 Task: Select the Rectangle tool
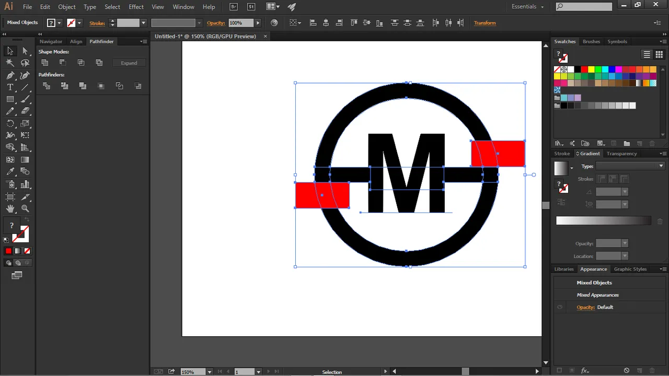coord(10,99)
